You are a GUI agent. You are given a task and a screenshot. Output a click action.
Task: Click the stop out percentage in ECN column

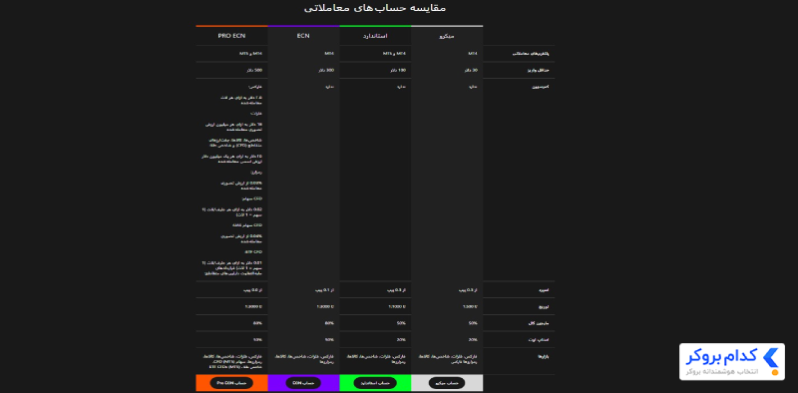(329, 339)
